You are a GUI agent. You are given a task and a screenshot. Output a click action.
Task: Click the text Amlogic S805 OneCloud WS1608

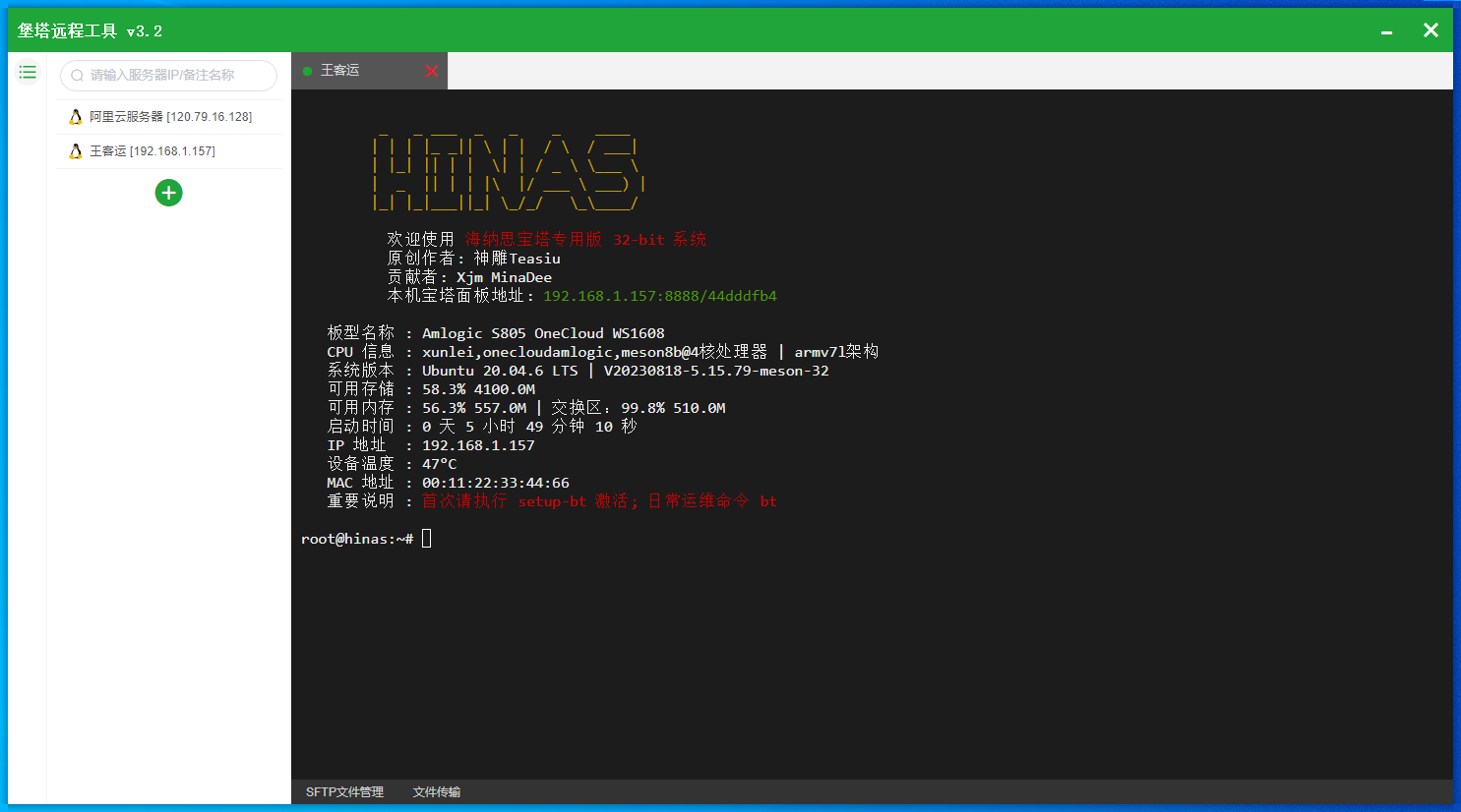[x=543, y=333]
